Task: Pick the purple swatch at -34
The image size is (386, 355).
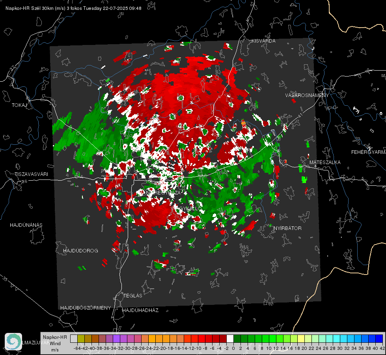Action: pyautogui.click(x=116, y=339)
